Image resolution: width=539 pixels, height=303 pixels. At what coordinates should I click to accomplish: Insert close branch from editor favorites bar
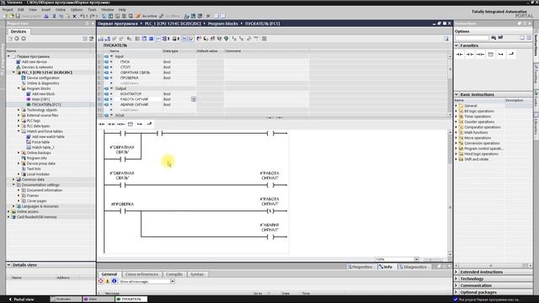pyautogui.click(x=149, y=124)
